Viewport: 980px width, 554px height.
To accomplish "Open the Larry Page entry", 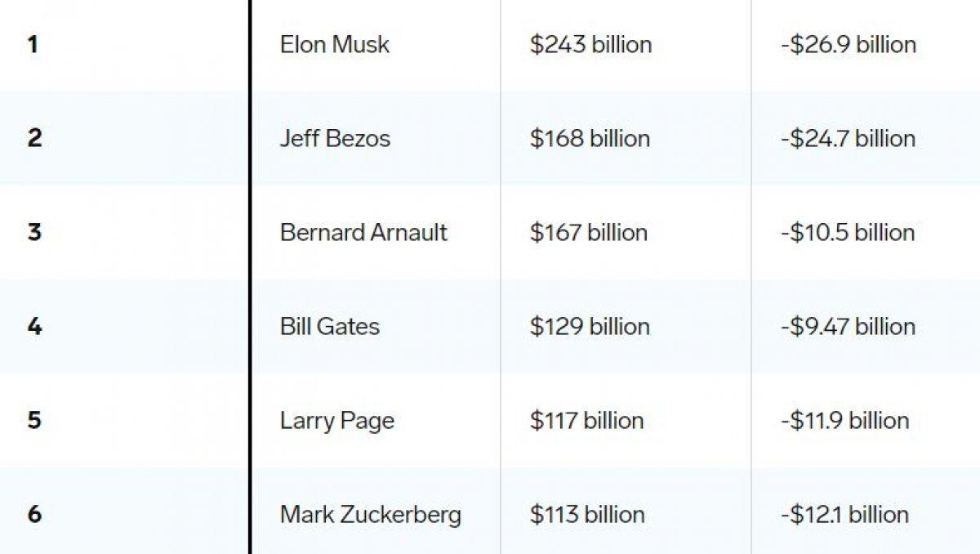I will tap(336, 421).
